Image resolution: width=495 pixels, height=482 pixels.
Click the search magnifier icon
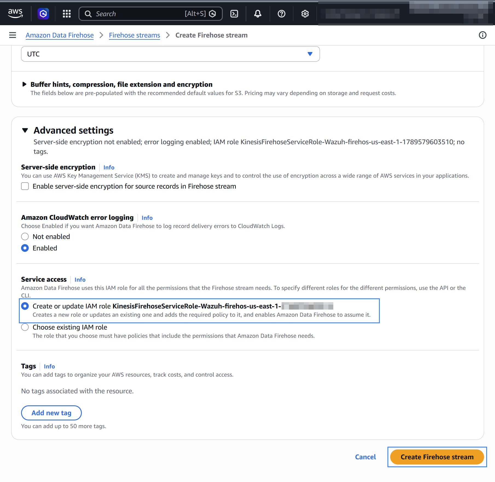[88, 14]
